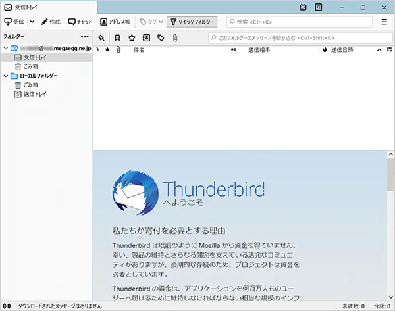Toggle the starred messages filter icon
Screen dimensions: 395x311
click(132, 38)
